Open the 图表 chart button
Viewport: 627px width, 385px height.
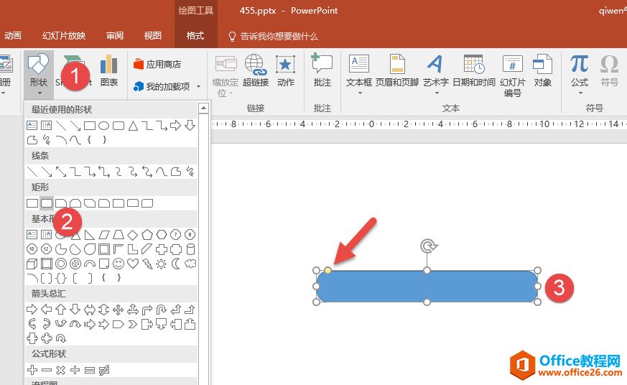click(x=108, y=71)
